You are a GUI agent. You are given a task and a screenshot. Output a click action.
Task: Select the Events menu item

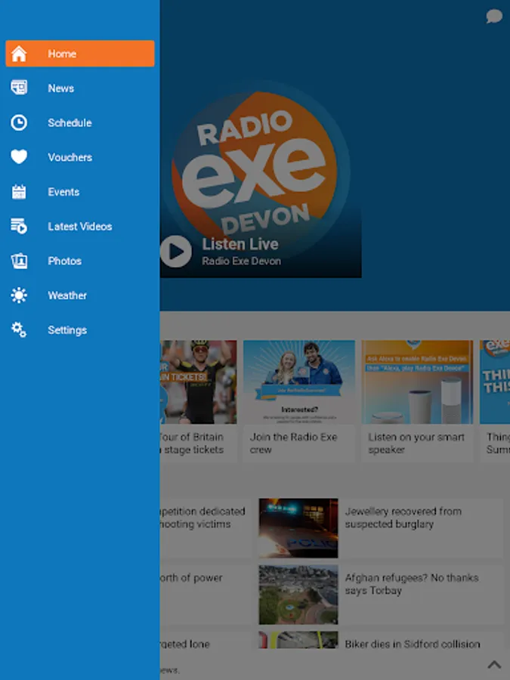coord(80,192)
